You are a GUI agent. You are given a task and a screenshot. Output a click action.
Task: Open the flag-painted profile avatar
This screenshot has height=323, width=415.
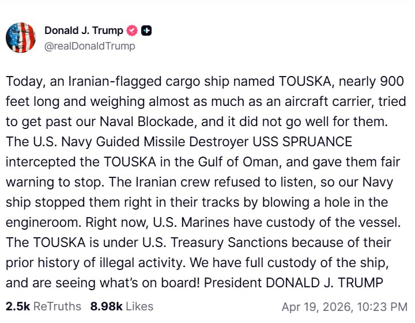pyautogui.click(x=21, y=38)
